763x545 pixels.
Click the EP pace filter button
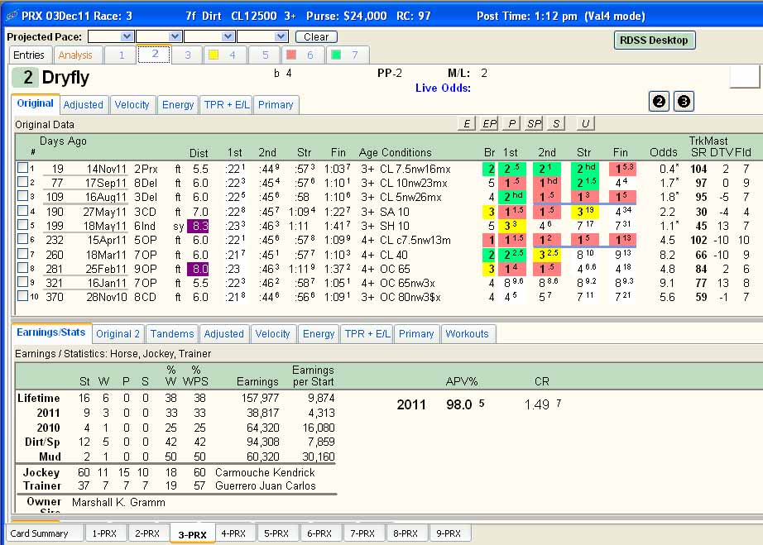tap(489, 123)
